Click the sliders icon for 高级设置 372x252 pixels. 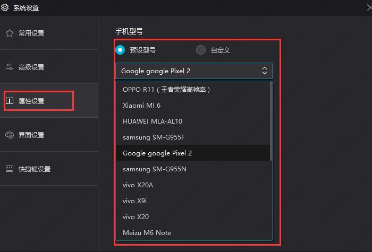point(10,67)
